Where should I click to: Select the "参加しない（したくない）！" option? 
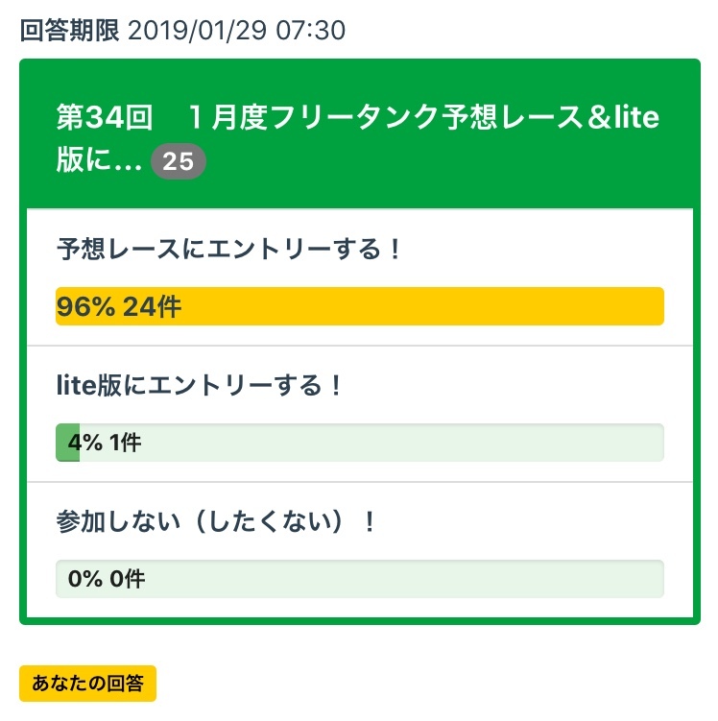pos(216,522)
